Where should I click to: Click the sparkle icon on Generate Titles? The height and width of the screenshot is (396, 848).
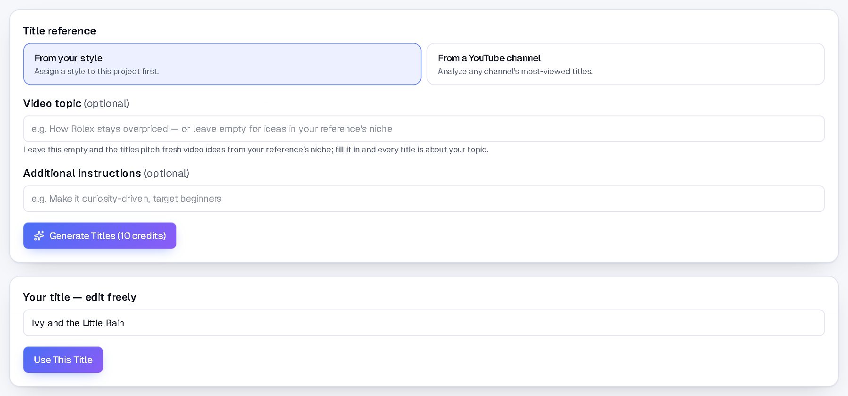(39, 236)
